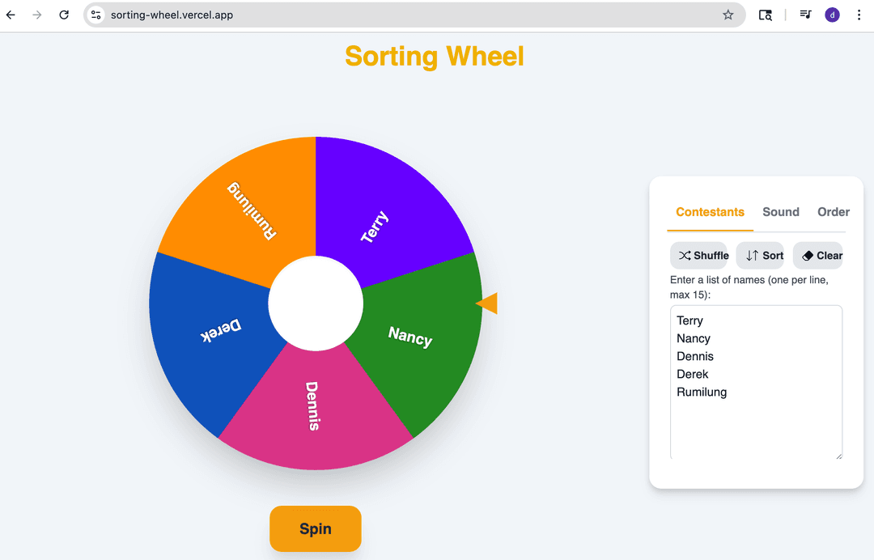
Task: Click the textarea resize handle
Action: (838, 455)
